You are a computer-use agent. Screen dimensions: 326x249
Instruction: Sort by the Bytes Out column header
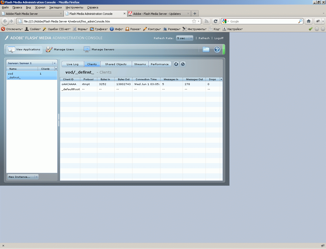124,79
